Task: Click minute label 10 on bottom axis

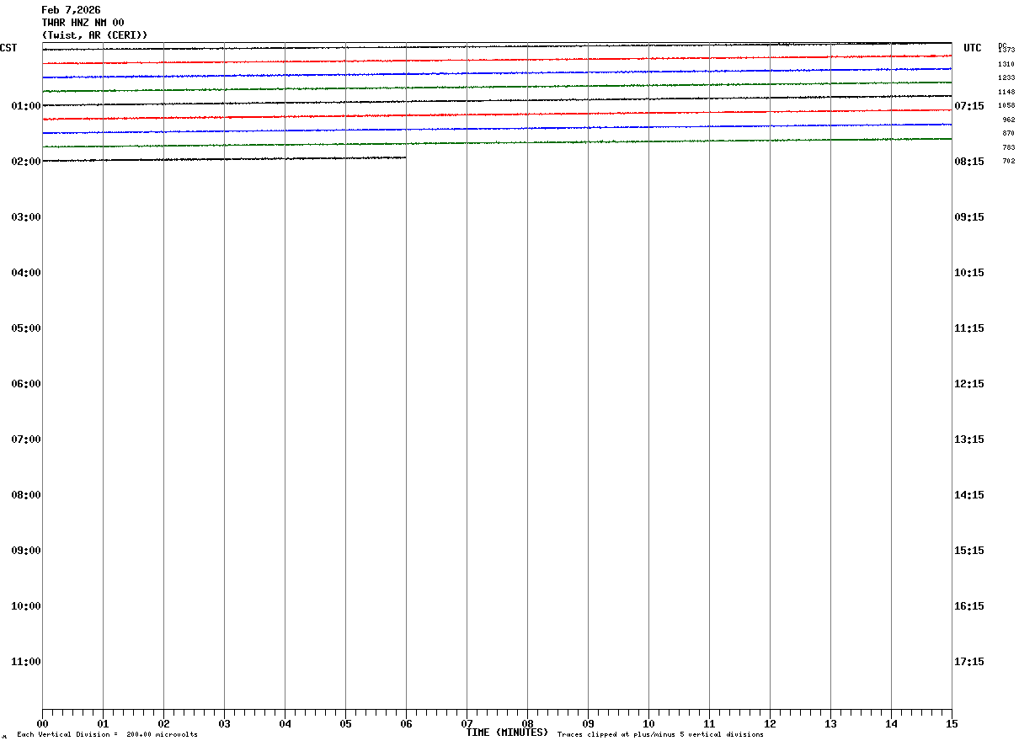Action: click(648, 723)
